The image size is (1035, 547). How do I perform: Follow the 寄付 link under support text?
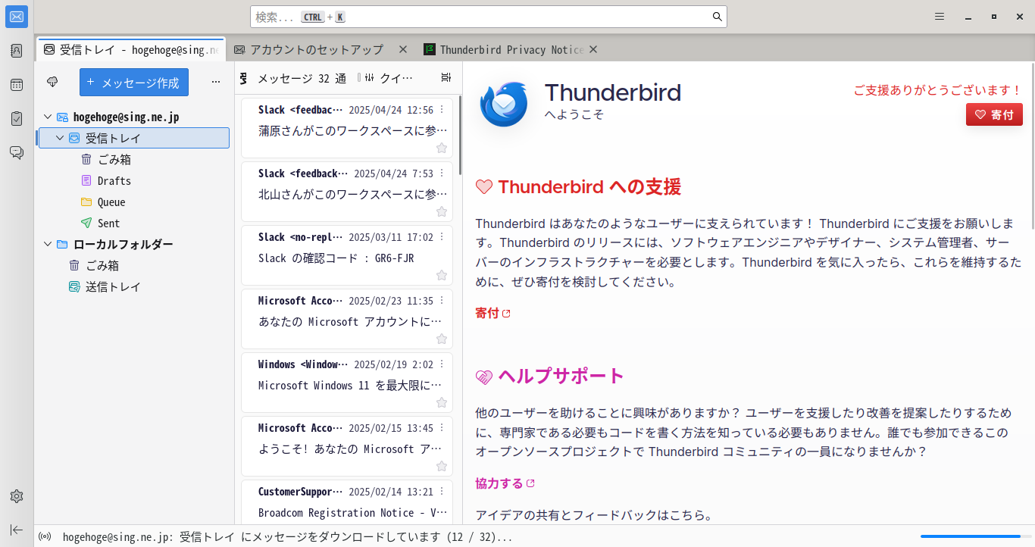click(x=492, y=313)
